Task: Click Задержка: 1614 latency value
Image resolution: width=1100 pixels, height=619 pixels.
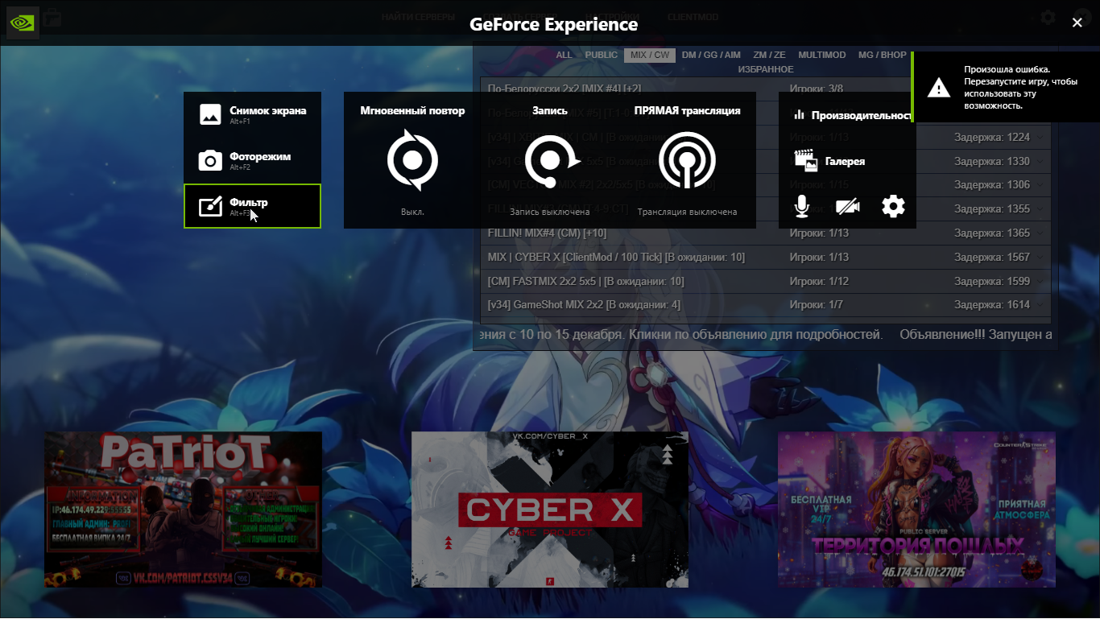Action: tap(992, 305)
